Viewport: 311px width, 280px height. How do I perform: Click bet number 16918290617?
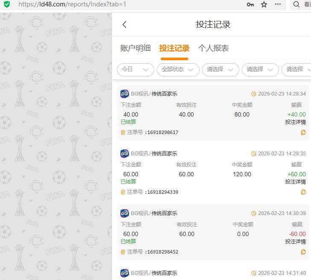click(163, 132)
